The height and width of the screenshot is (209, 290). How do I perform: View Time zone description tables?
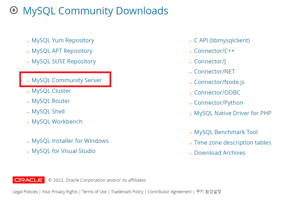coord(232,142)
